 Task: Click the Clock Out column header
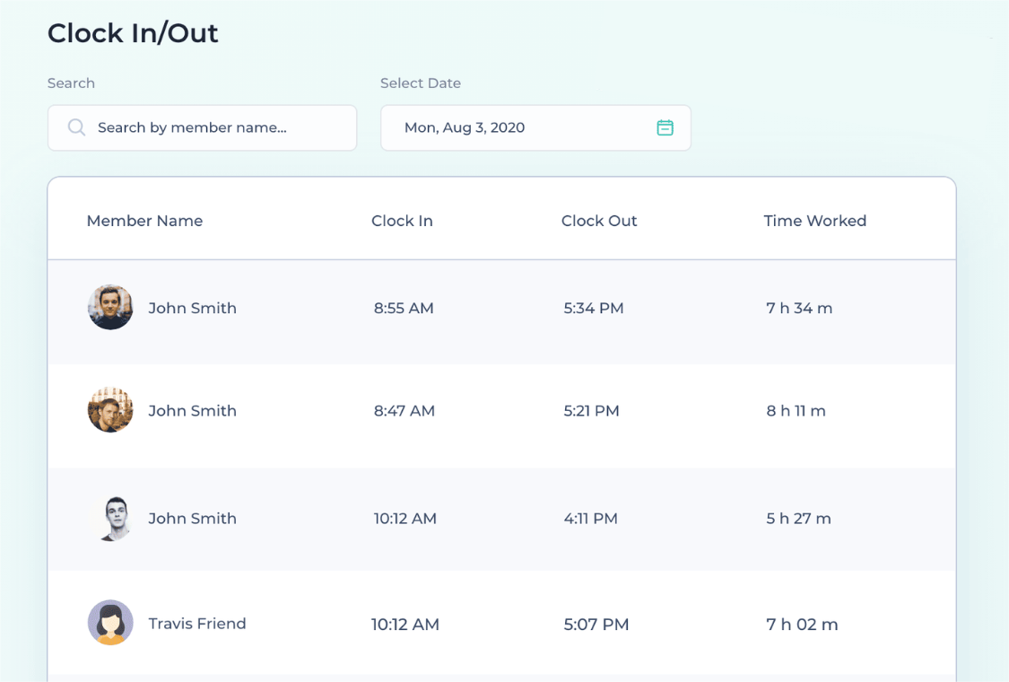pos(598,221)
